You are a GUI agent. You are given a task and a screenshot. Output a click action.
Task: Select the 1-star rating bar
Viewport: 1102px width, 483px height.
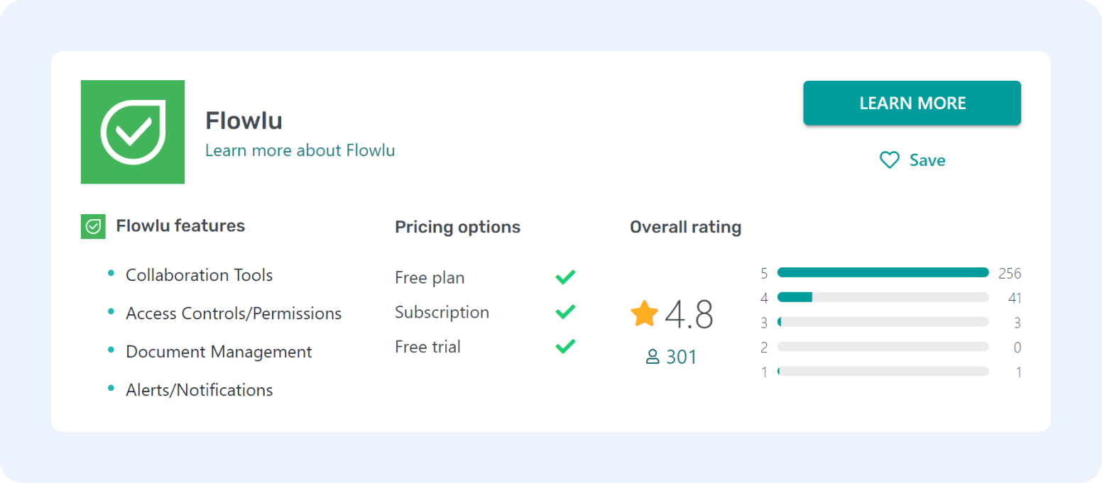click(883, 371)
